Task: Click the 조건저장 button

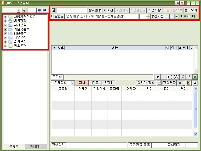Action: click(154, 10)
